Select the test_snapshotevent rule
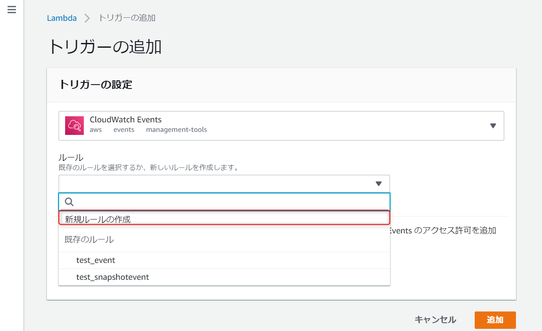 (x=225, y=277)
